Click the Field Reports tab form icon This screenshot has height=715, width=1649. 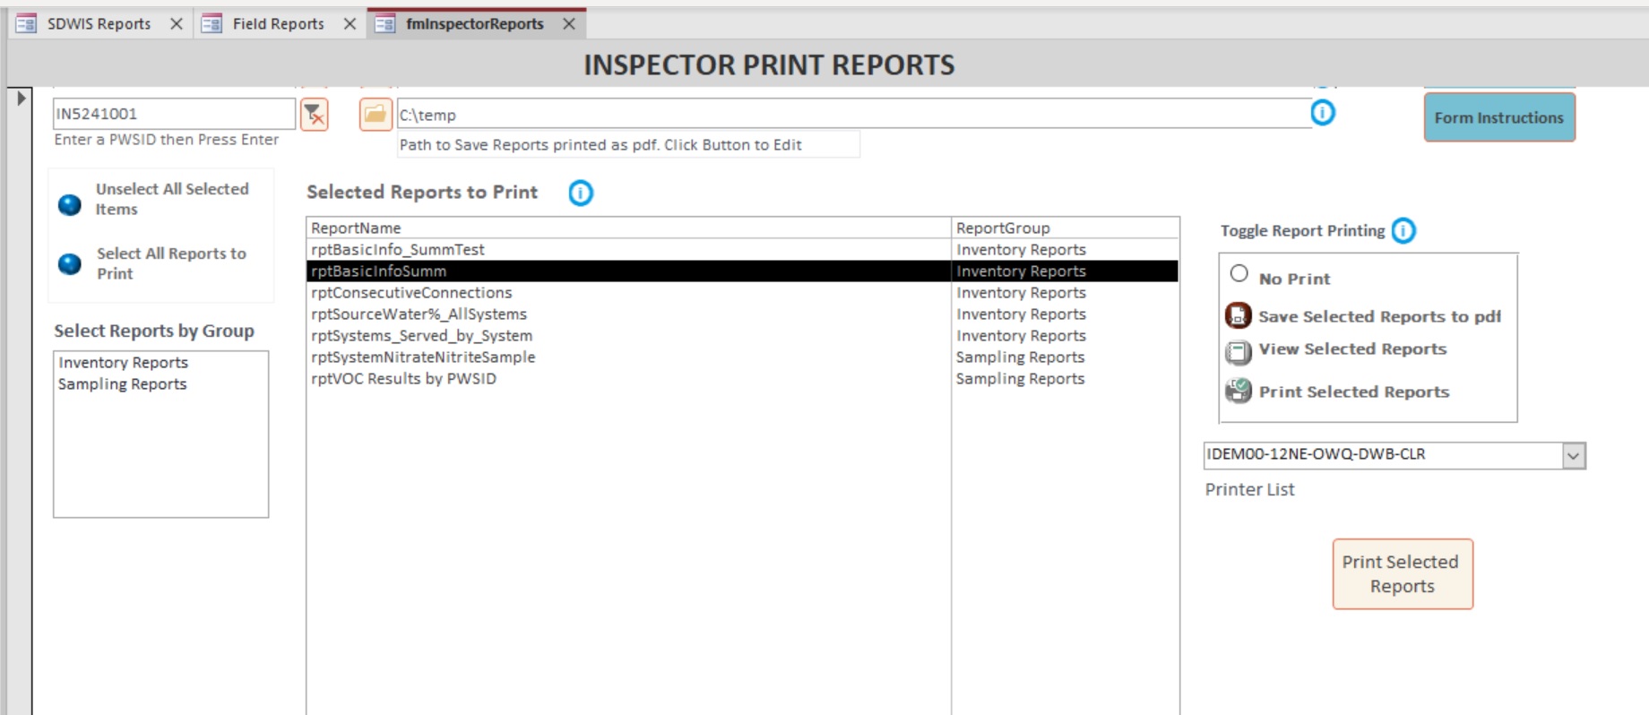coord(212,24)
